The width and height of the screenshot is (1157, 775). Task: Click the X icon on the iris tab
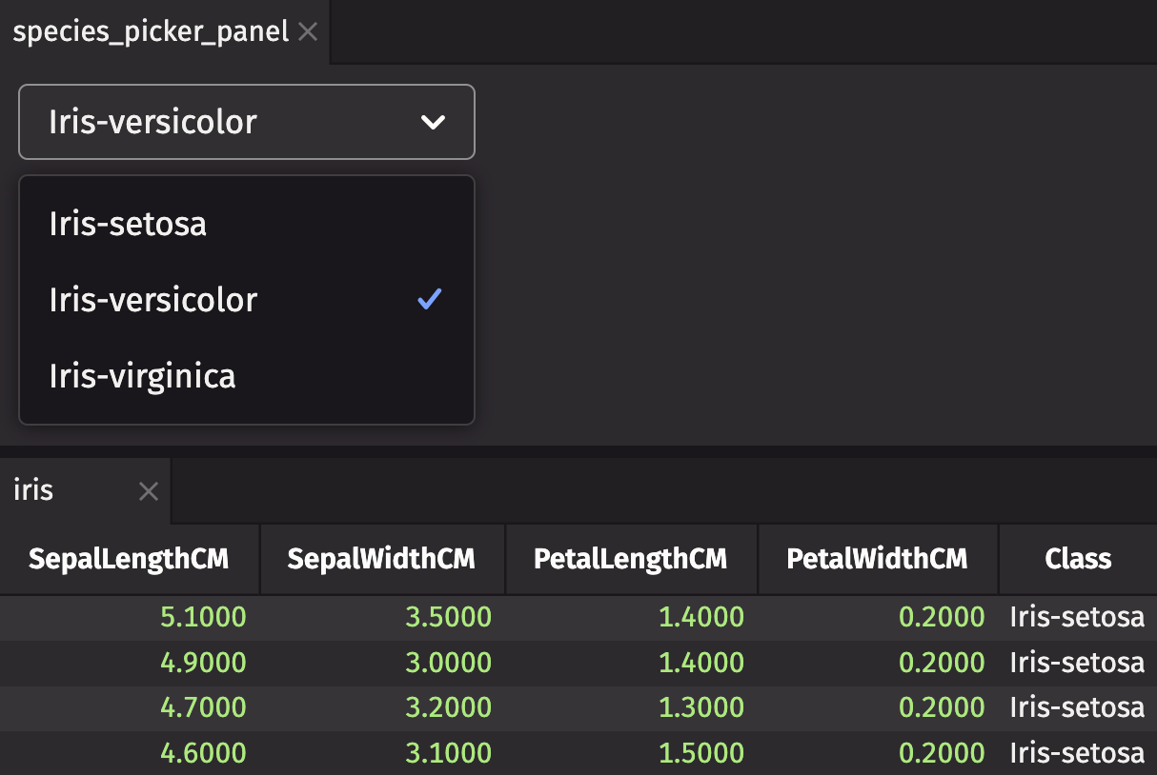click(x=148, y=492)
